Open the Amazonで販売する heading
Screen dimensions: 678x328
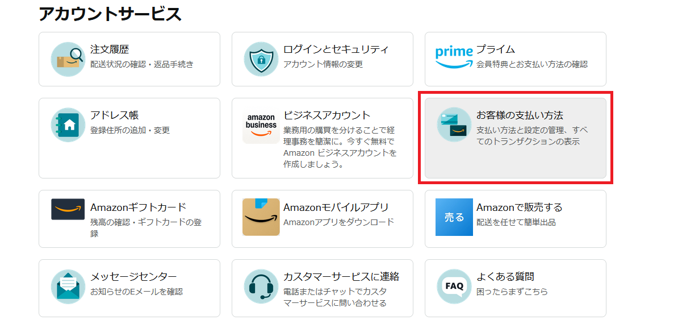(520, 207)
